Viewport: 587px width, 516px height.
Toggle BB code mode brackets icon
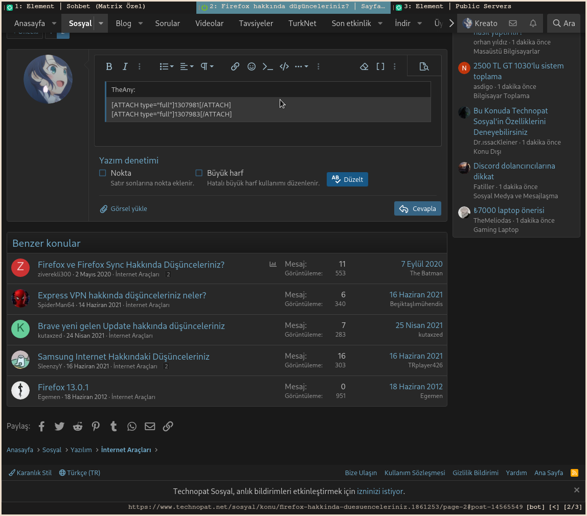click(380, 66)
